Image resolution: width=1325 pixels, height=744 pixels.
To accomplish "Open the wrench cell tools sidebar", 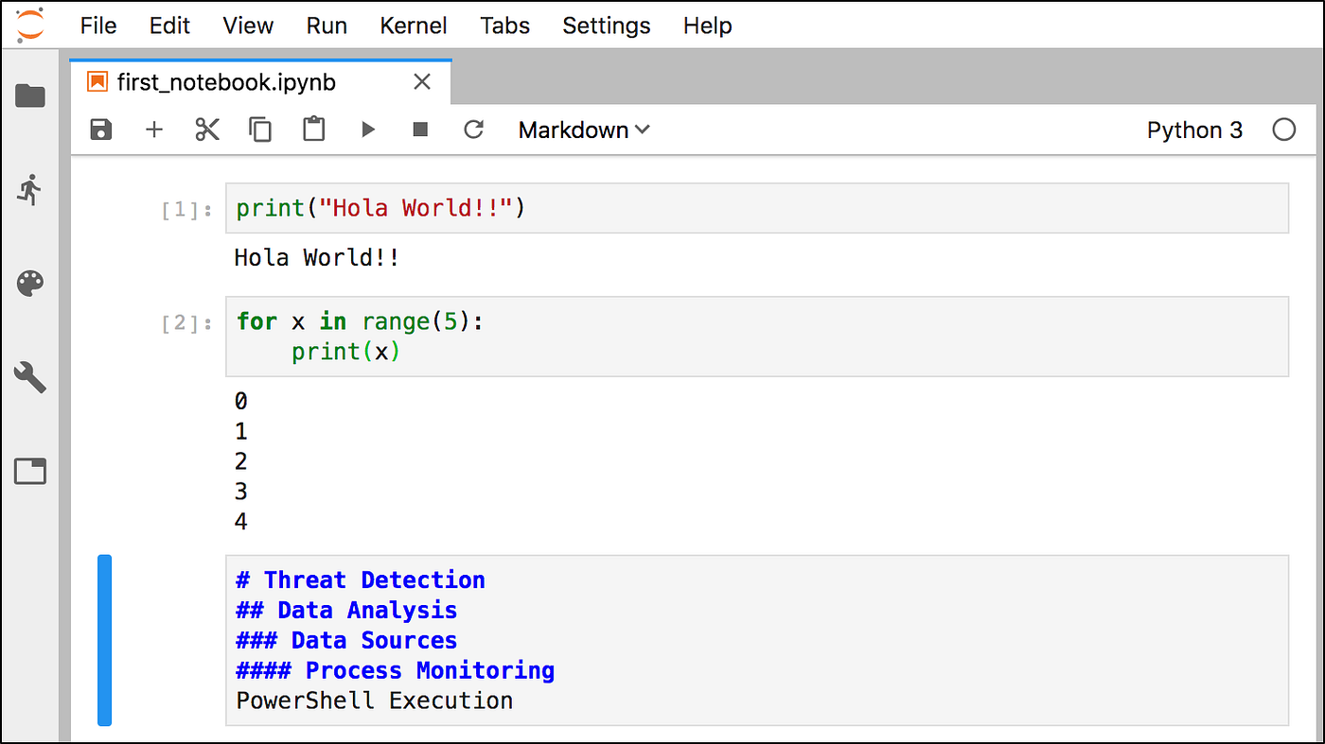I will click(30, 377).
